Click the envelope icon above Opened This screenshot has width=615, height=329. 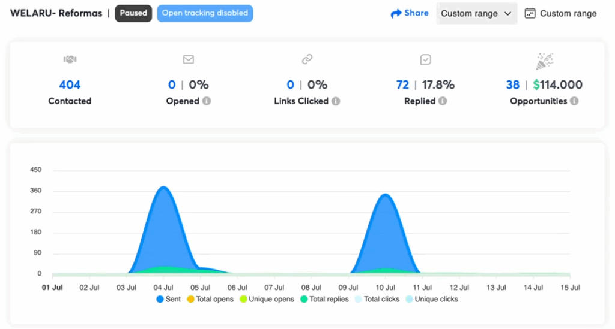pos(189,59)
